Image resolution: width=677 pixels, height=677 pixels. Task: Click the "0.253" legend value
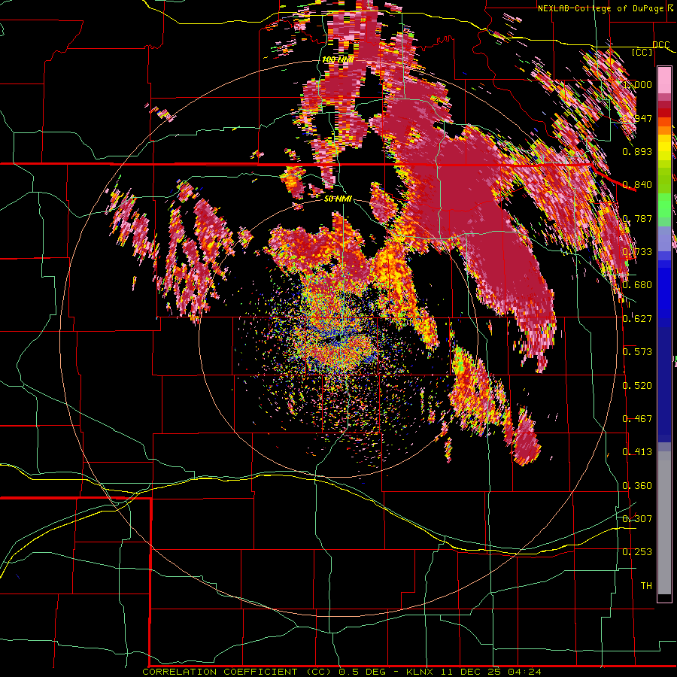[x=638, y=552]
